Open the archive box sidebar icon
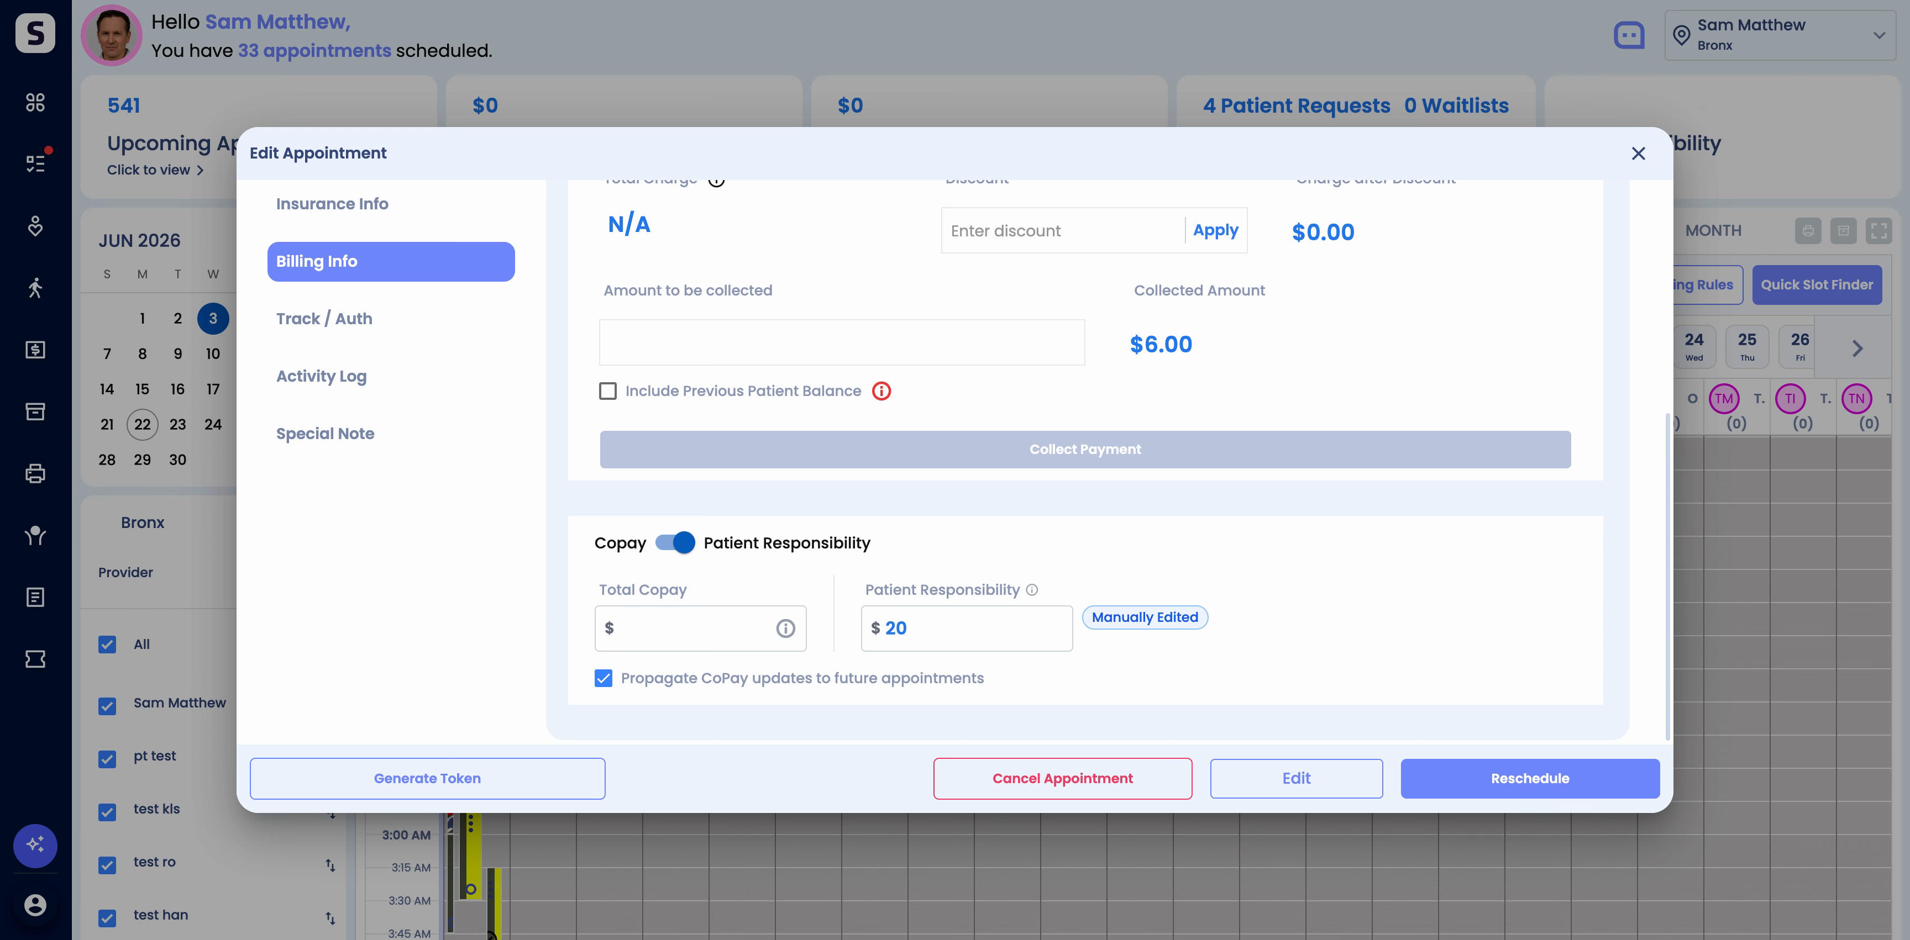Screen dimensions: 1910x940 pyautogui.click(x=35, y=411)
